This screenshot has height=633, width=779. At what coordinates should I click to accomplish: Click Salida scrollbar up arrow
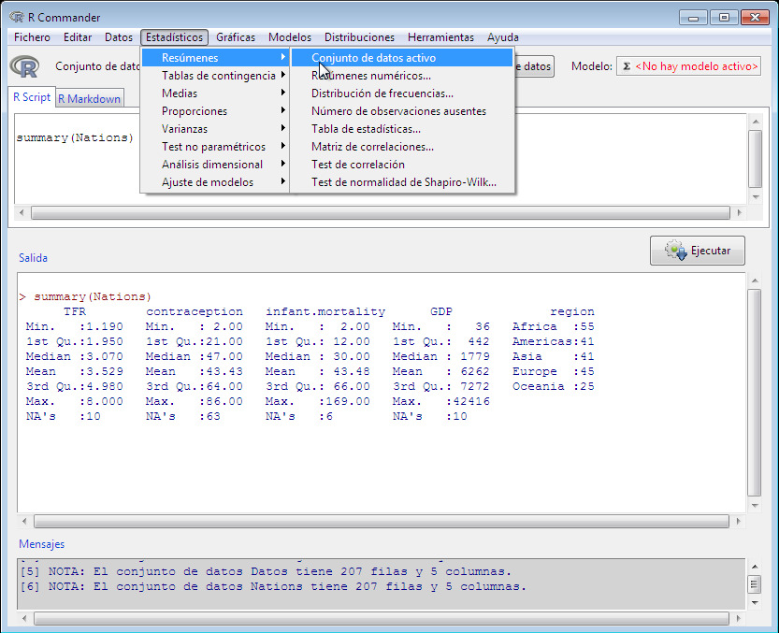pos(755,281)
